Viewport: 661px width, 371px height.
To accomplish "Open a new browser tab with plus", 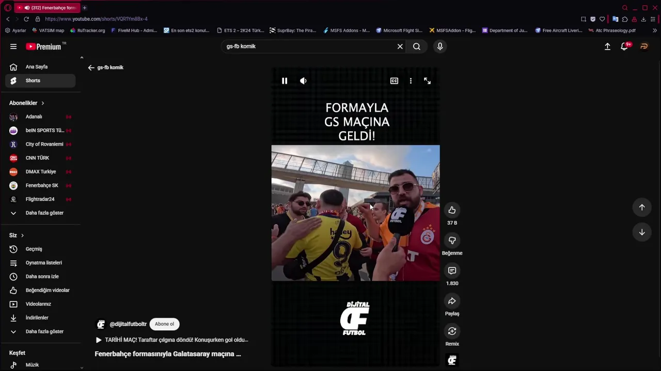I will tap(84, 8).
